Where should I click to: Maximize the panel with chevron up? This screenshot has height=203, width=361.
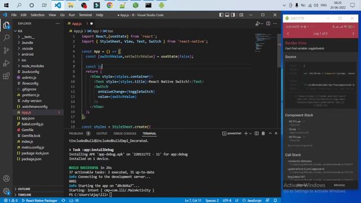(x=270, y=134)
